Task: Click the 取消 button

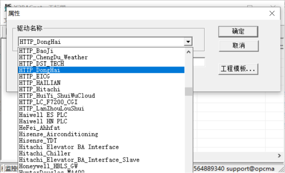Action: tap(238, 46)
